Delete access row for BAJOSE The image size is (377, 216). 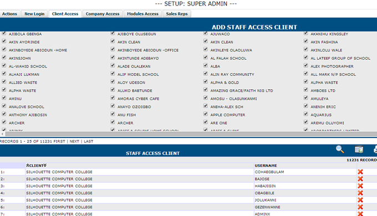tap(360, 179)
